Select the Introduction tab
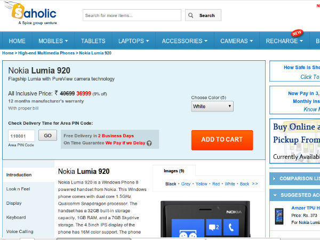 tap(29, 175)
